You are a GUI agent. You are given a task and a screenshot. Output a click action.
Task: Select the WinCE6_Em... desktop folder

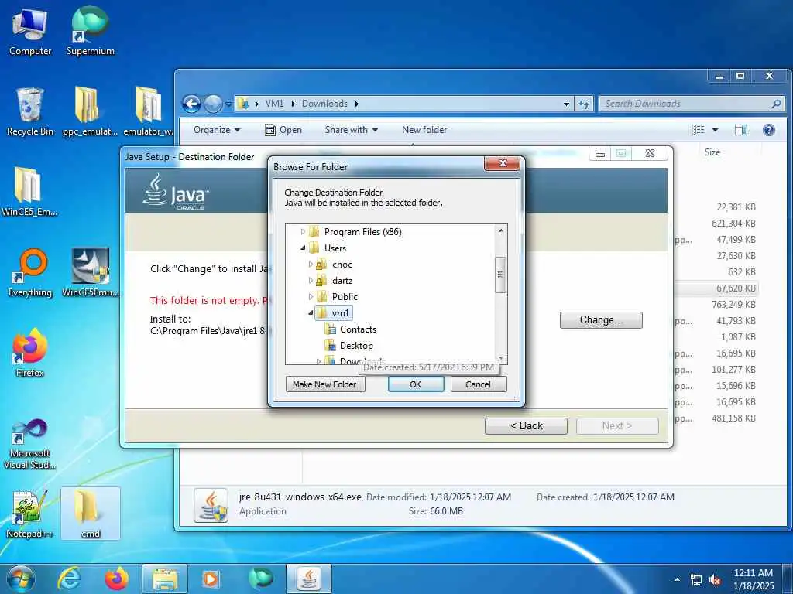coord(29,192)
